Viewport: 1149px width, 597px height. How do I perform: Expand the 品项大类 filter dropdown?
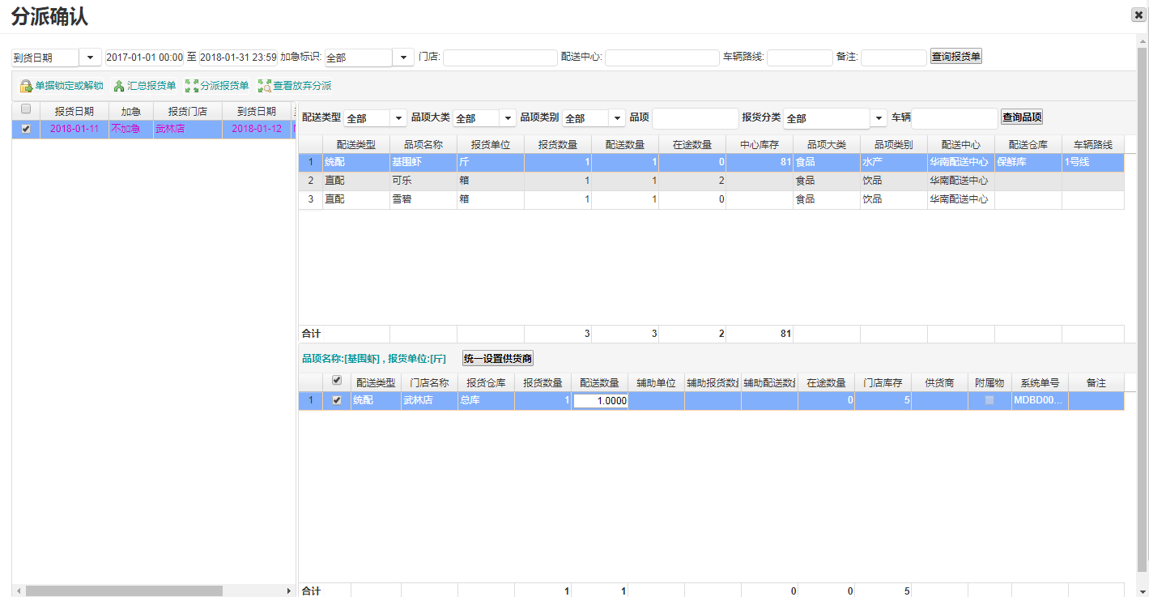point(508,118)
